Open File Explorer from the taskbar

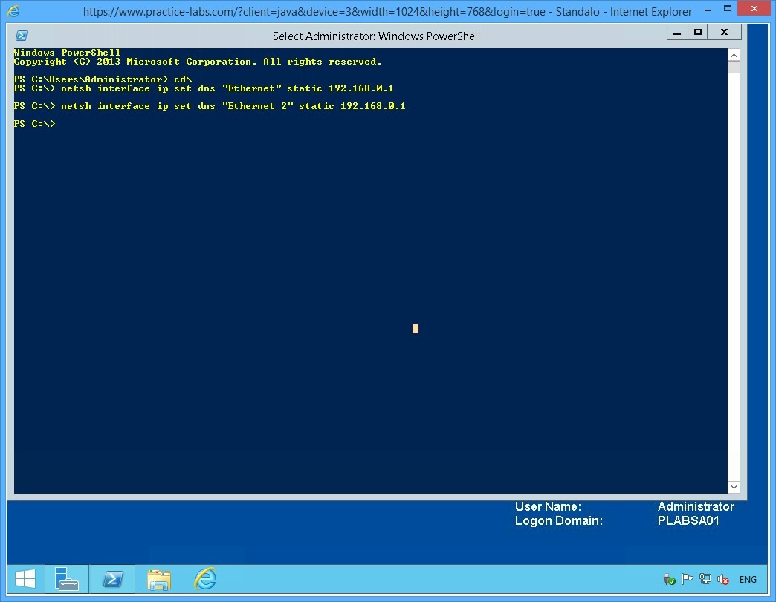158,578
